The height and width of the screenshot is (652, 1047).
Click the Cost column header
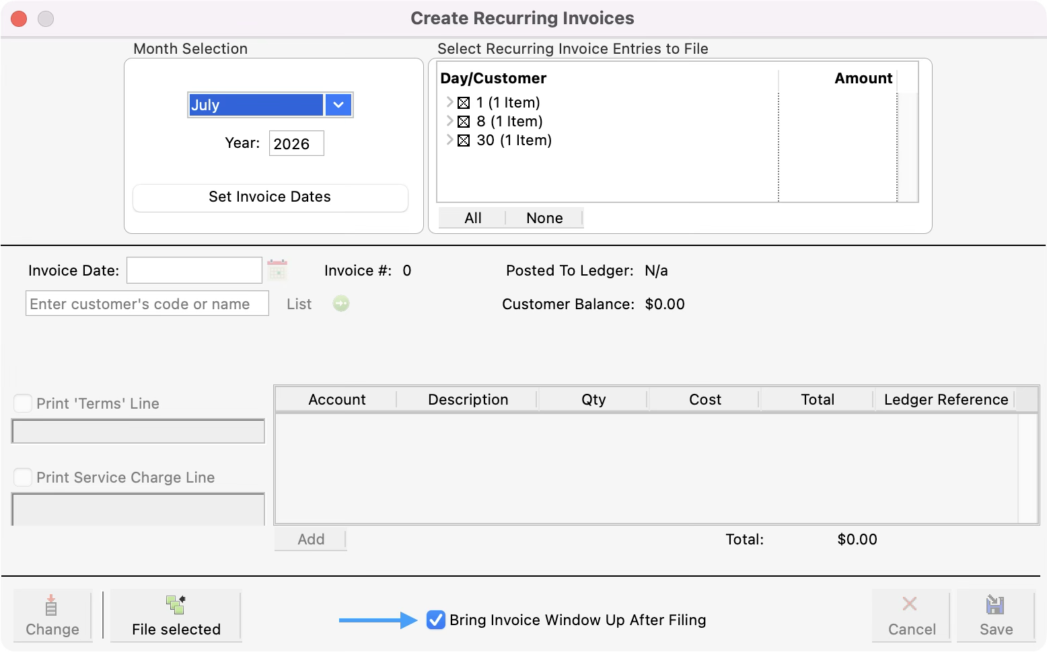tap(705, 399)
